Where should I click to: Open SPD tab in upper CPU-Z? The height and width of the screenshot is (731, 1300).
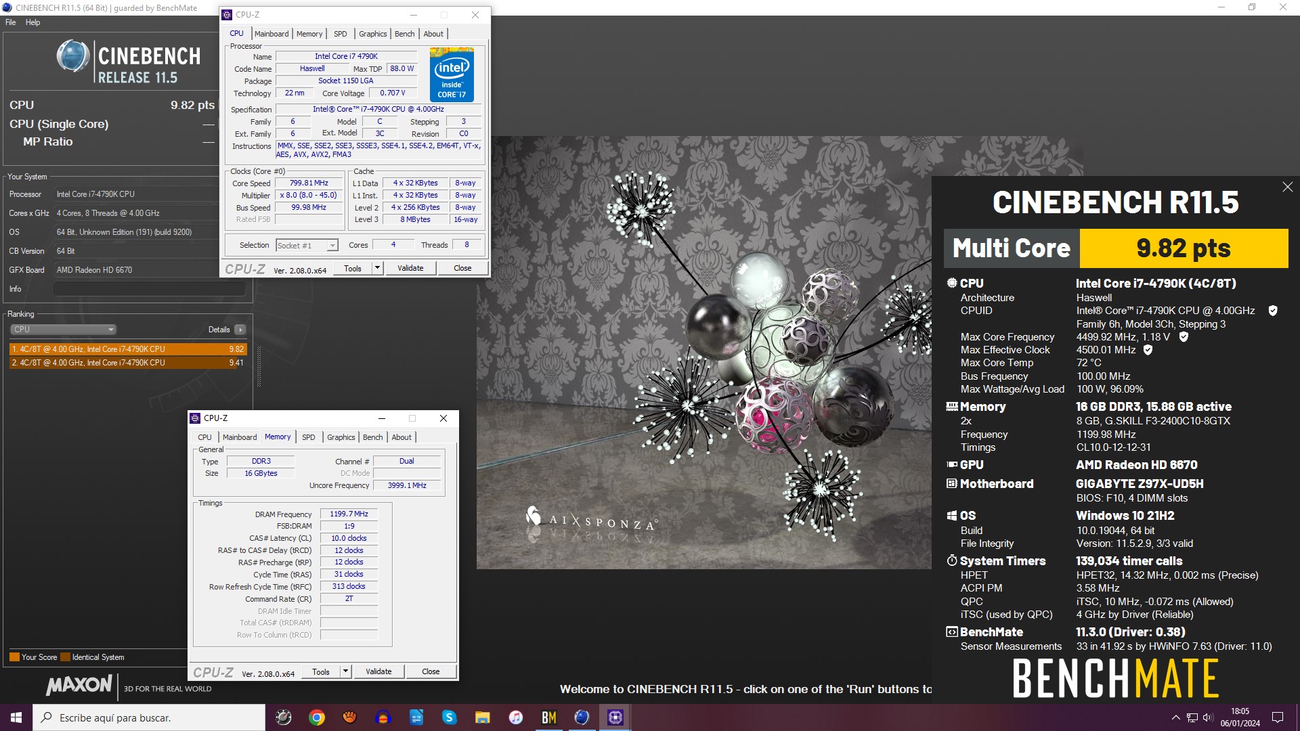pyautogui.click(x=341, y=34)
